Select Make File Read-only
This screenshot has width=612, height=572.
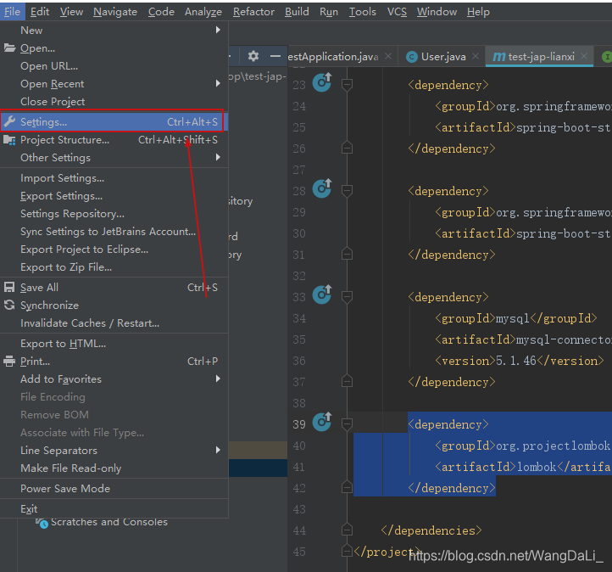tap(114, 468)
